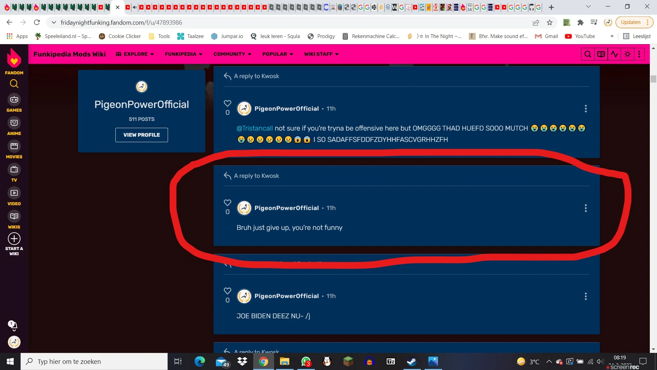Click the Anime sidebar icon
This screenshot has height=370, width=657.
pyautogui.click(x=14, y=123)
